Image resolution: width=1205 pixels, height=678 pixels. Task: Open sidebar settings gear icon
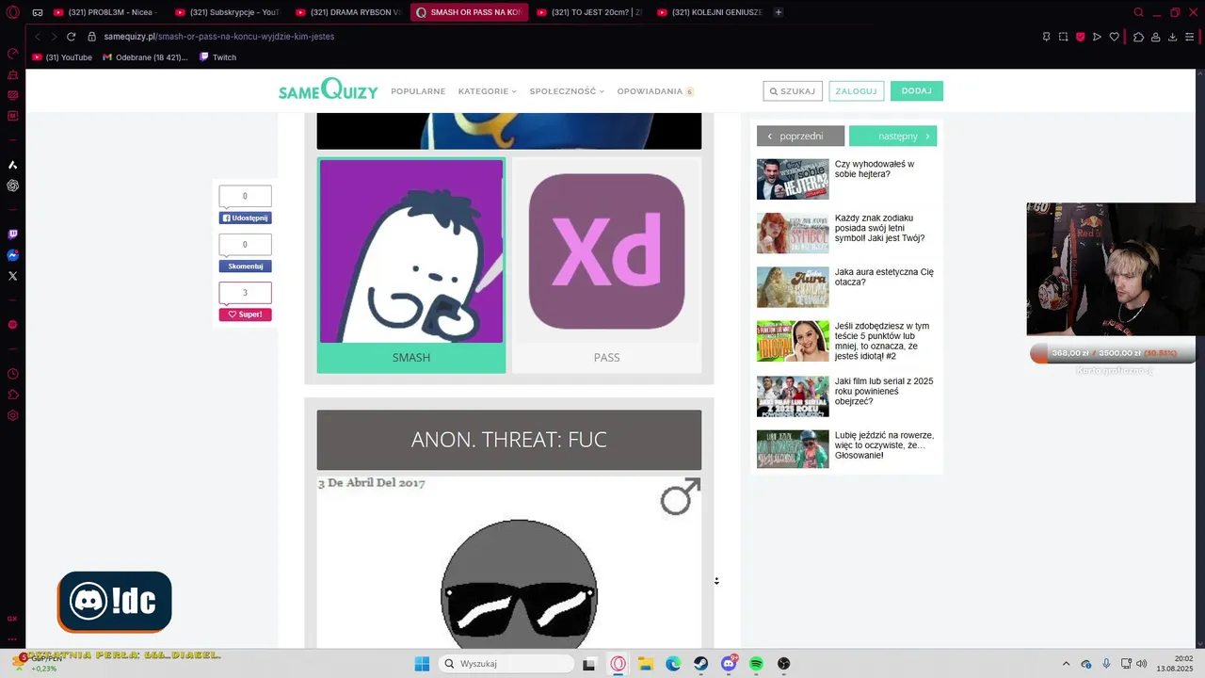pos(12,415)
